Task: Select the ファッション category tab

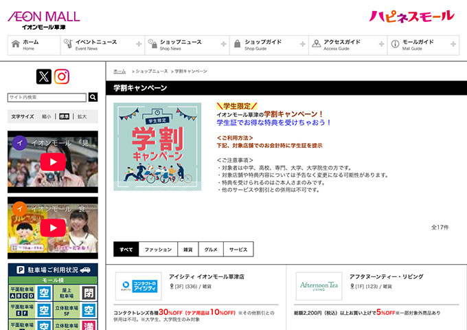Action: pos(158,250)
